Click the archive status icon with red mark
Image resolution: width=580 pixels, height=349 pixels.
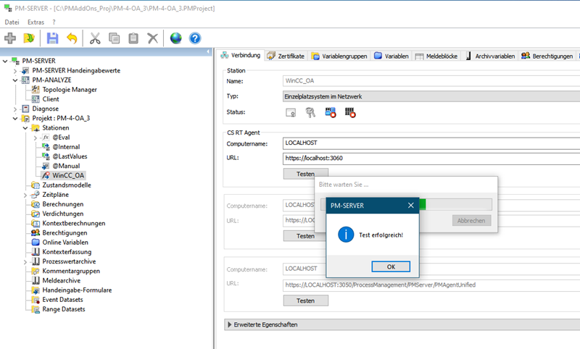(x=350, y=112)
